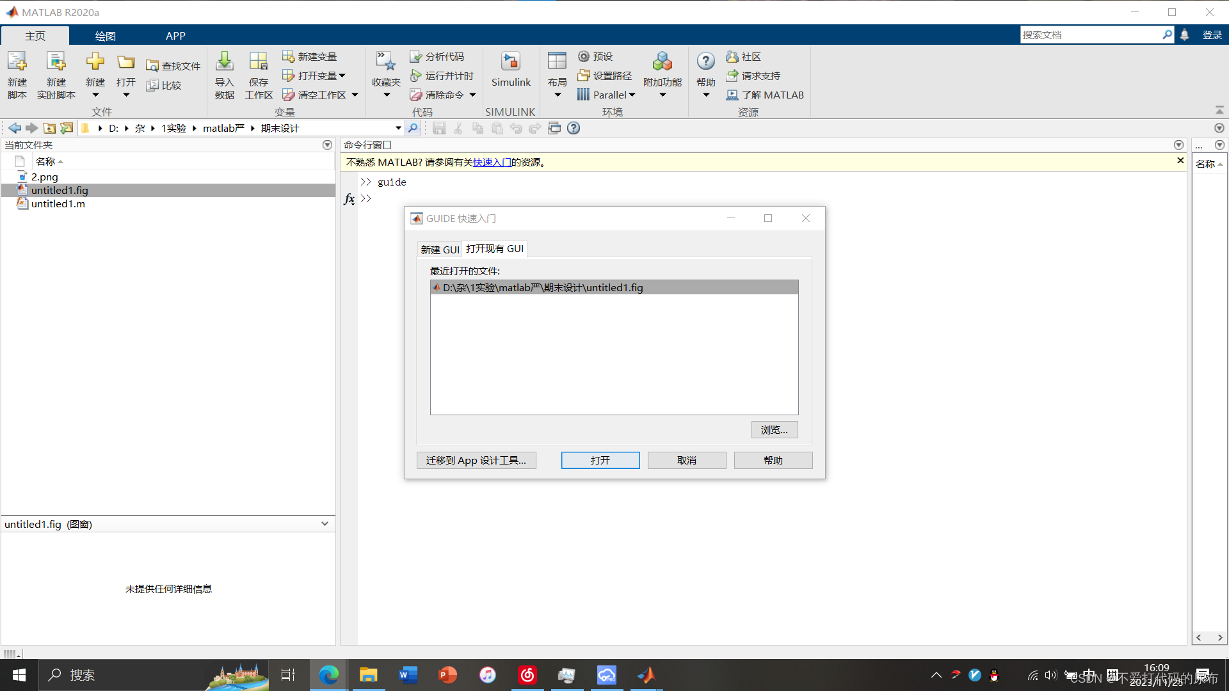Click the back arrow in the folder toolbar
1229x691 pixels.
(x=15, y=128)
